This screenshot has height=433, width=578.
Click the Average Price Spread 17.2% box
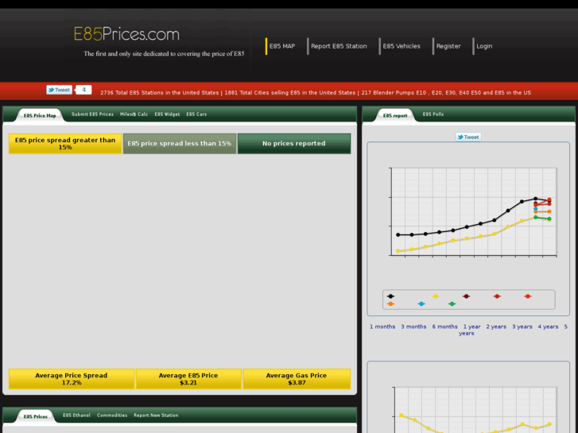pyautogui.click(x=72, y=379)
